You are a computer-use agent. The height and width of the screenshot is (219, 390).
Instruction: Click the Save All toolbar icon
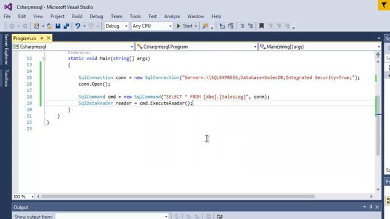point(66,26)
